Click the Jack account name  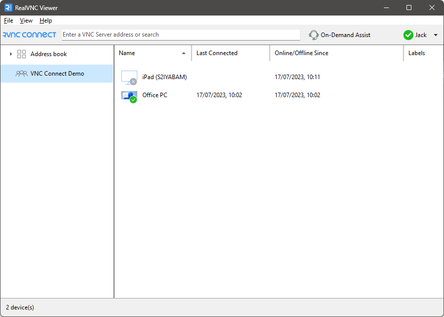(421, 35)
